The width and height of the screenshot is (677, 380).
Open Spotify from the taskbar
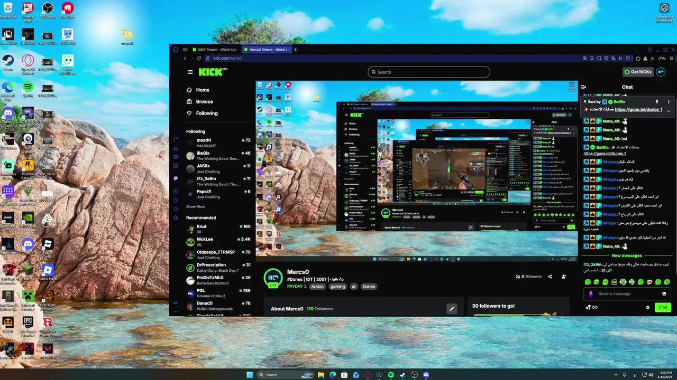[x=391, y=375]
